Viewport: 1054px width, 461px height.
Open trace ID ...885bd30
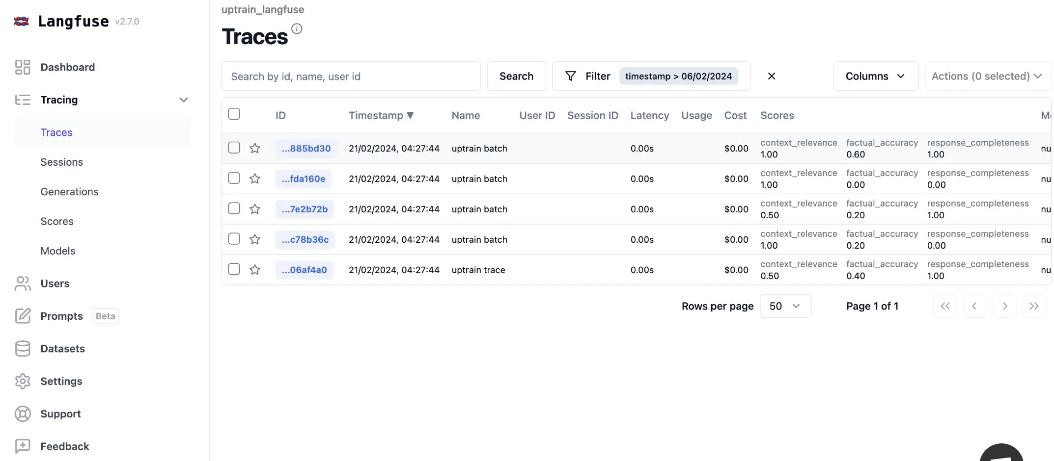pyautogui.click(x=306, y=148)
